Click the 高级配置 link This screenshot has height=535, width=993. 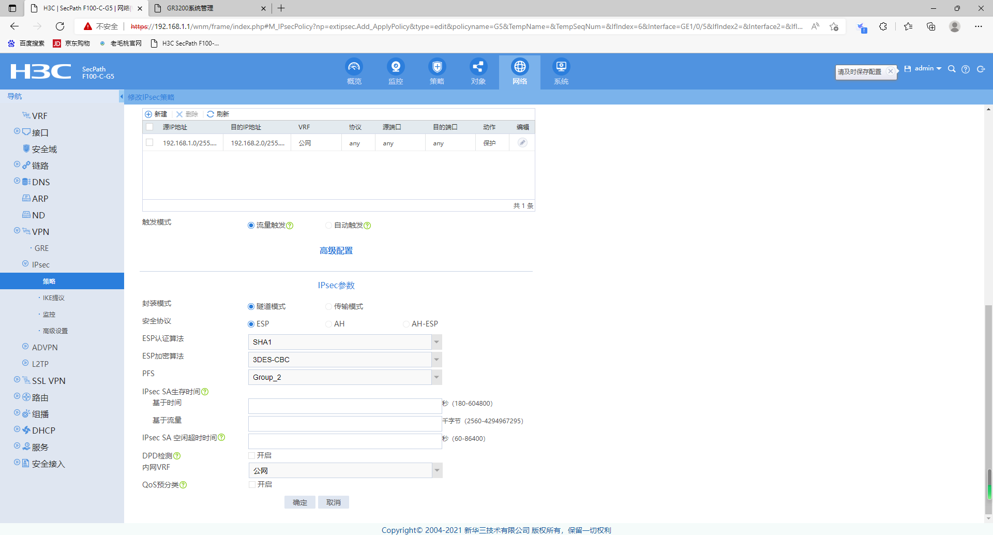(336, 251)
